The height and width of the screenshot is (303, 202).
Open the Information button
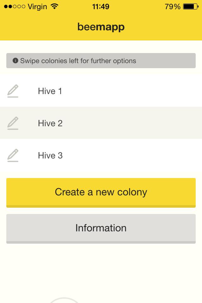[x=101, y=228]
